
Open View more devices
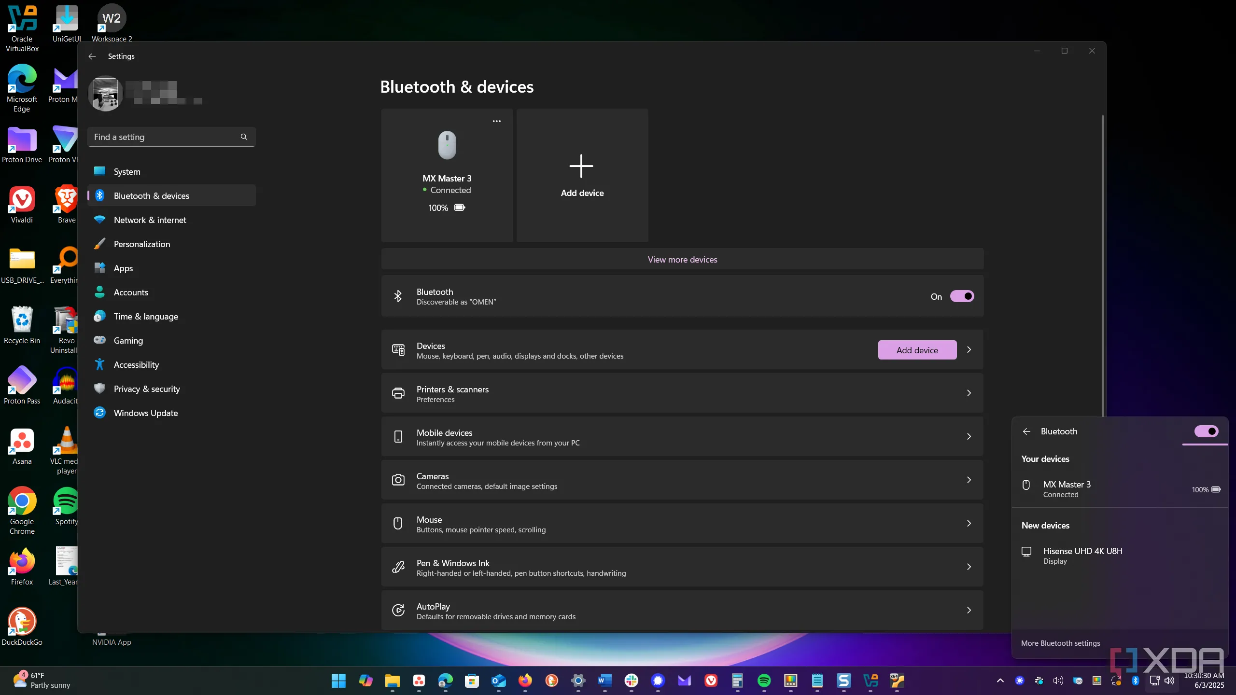682,259
